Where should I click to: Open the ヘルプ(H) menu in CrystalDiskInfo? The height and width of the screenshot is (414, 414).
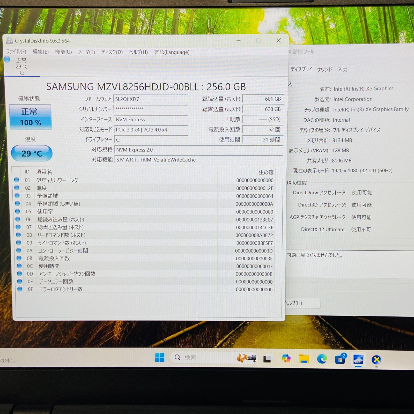click(138, 52)
